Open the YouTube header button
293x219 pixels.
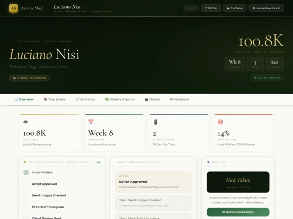(x=235, y=8)
